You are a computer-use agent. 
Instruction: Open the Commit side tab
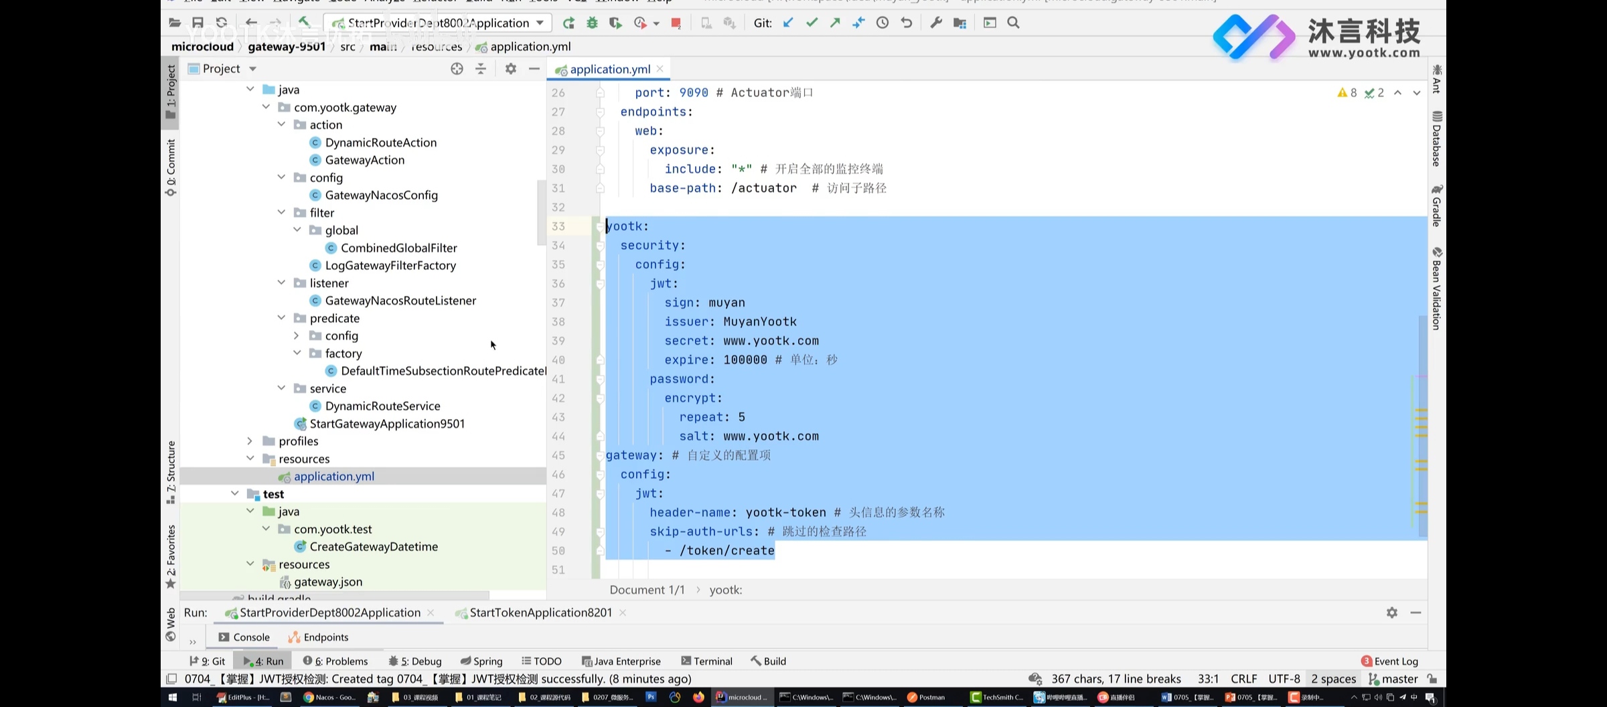point(171,167)
